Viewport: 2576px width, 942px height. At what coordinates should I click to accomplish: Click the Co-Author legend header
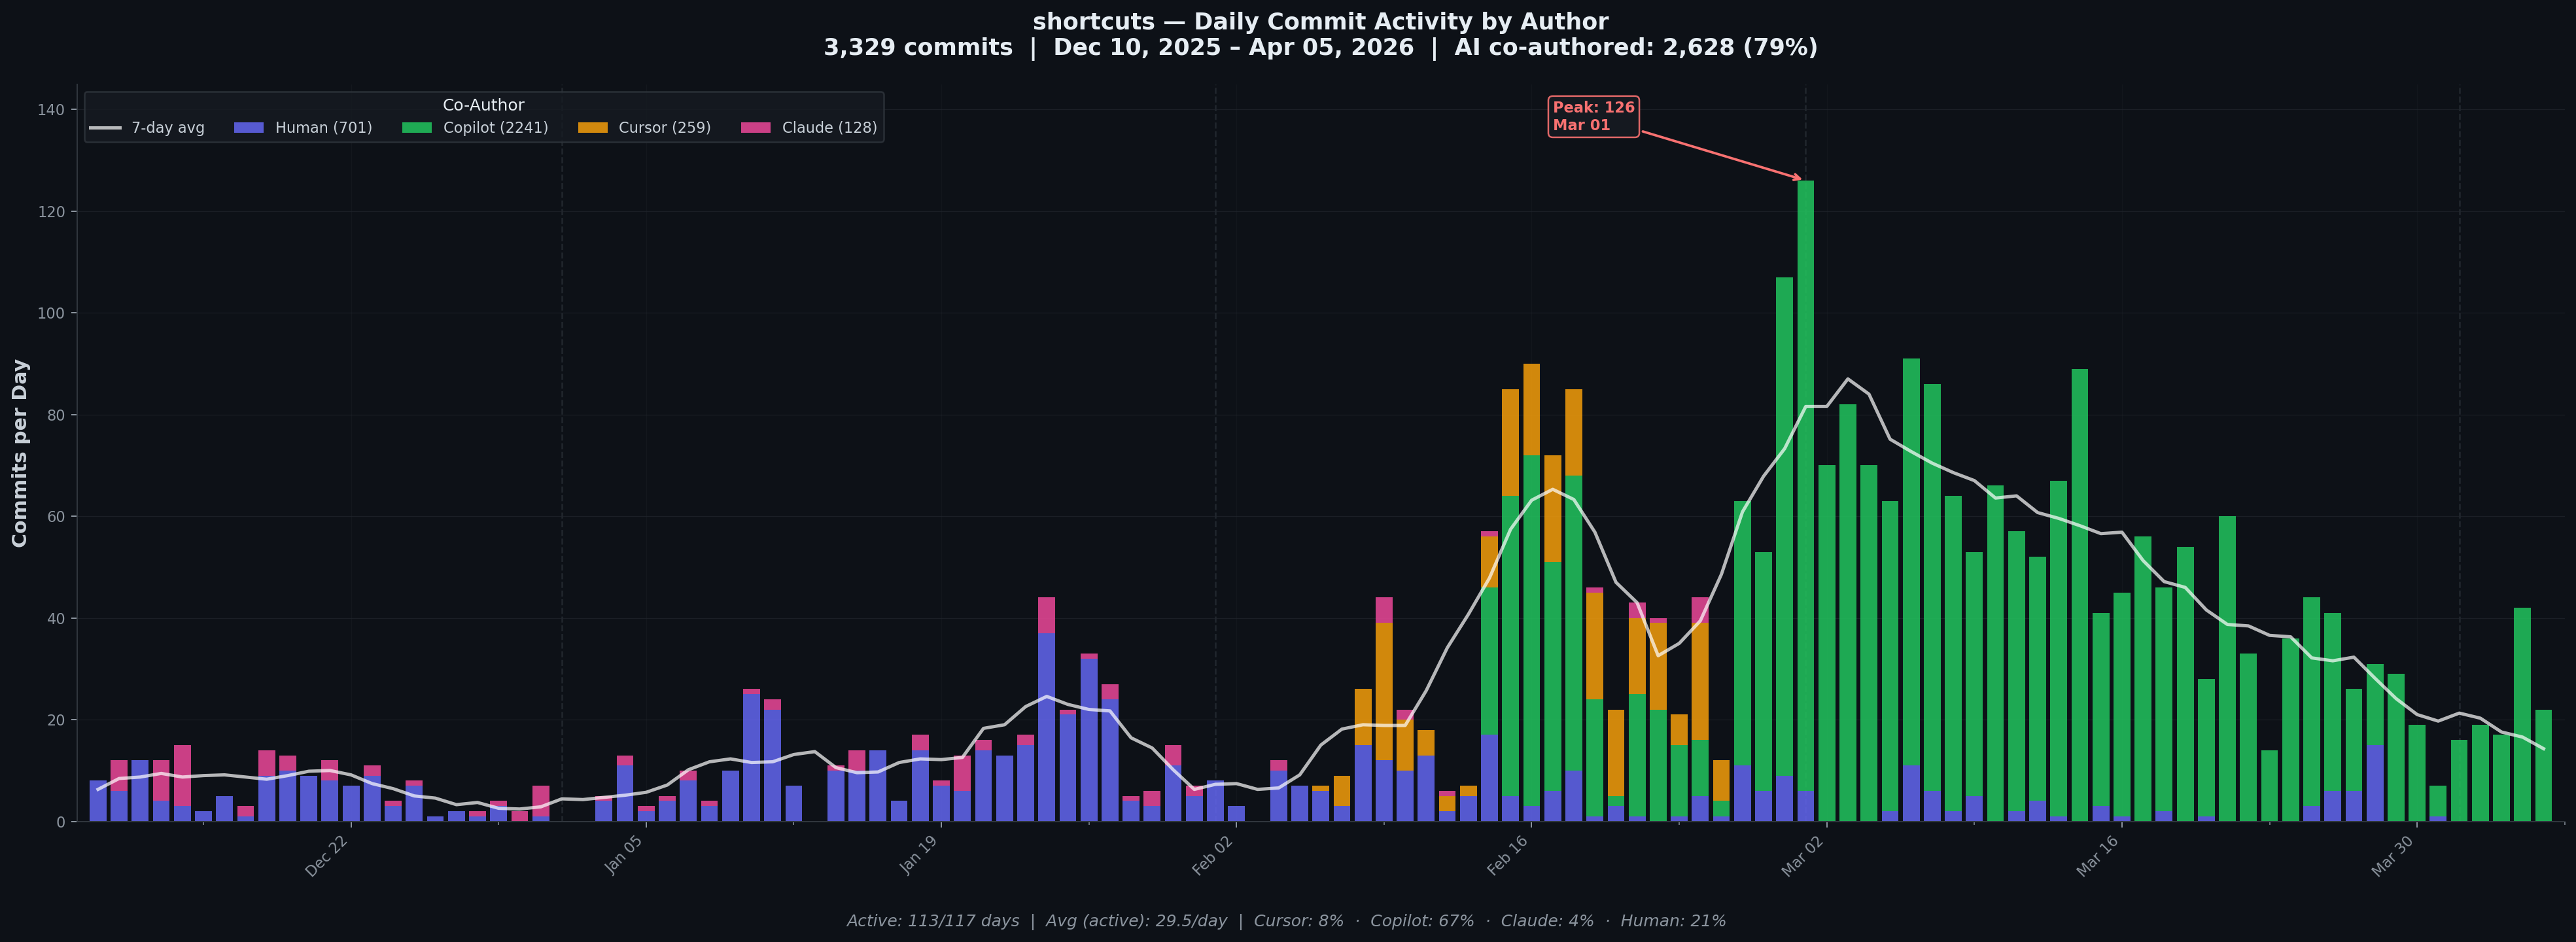click(484, 105)
